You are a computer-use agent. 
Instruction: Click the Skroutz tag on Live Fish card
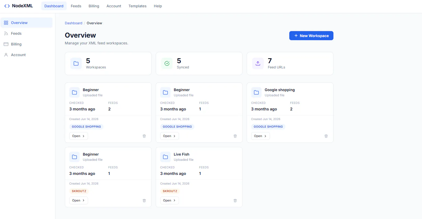click(170, 191)
